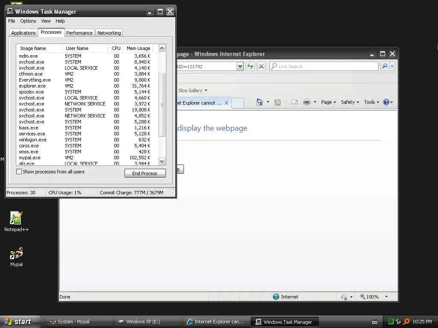Open the address bar dropdown arrow

240,66
